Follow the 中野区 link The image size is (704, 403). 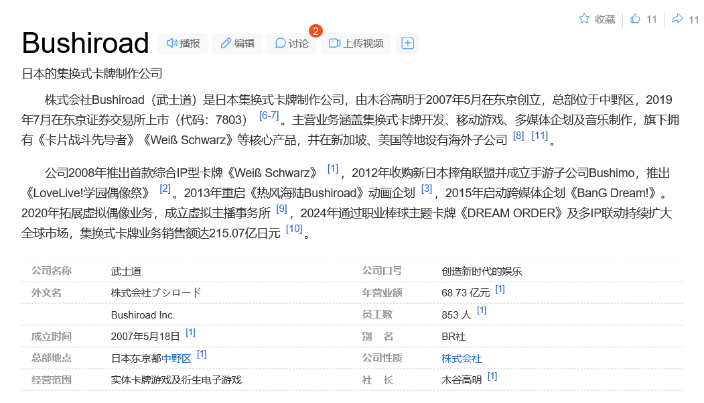click(176, 359)
